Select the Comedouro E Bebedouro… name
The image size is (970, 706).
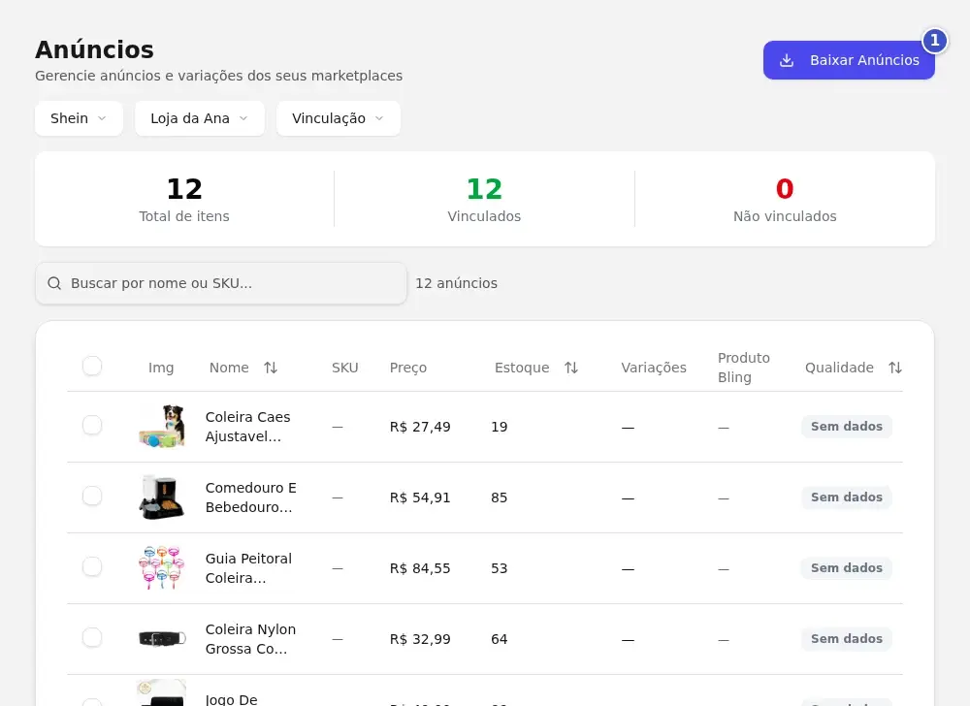point(250,497)
